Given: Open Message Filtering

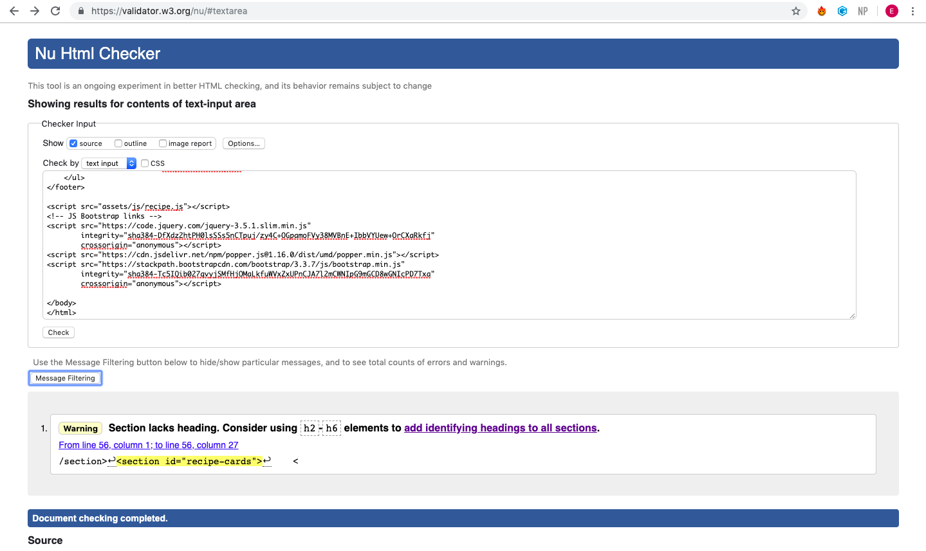Looking at the screenshot, I should [65, 378].
